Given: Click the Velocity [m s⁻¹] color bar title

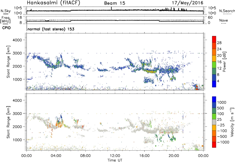Looking at the screenshot, I should pos(232,122).
